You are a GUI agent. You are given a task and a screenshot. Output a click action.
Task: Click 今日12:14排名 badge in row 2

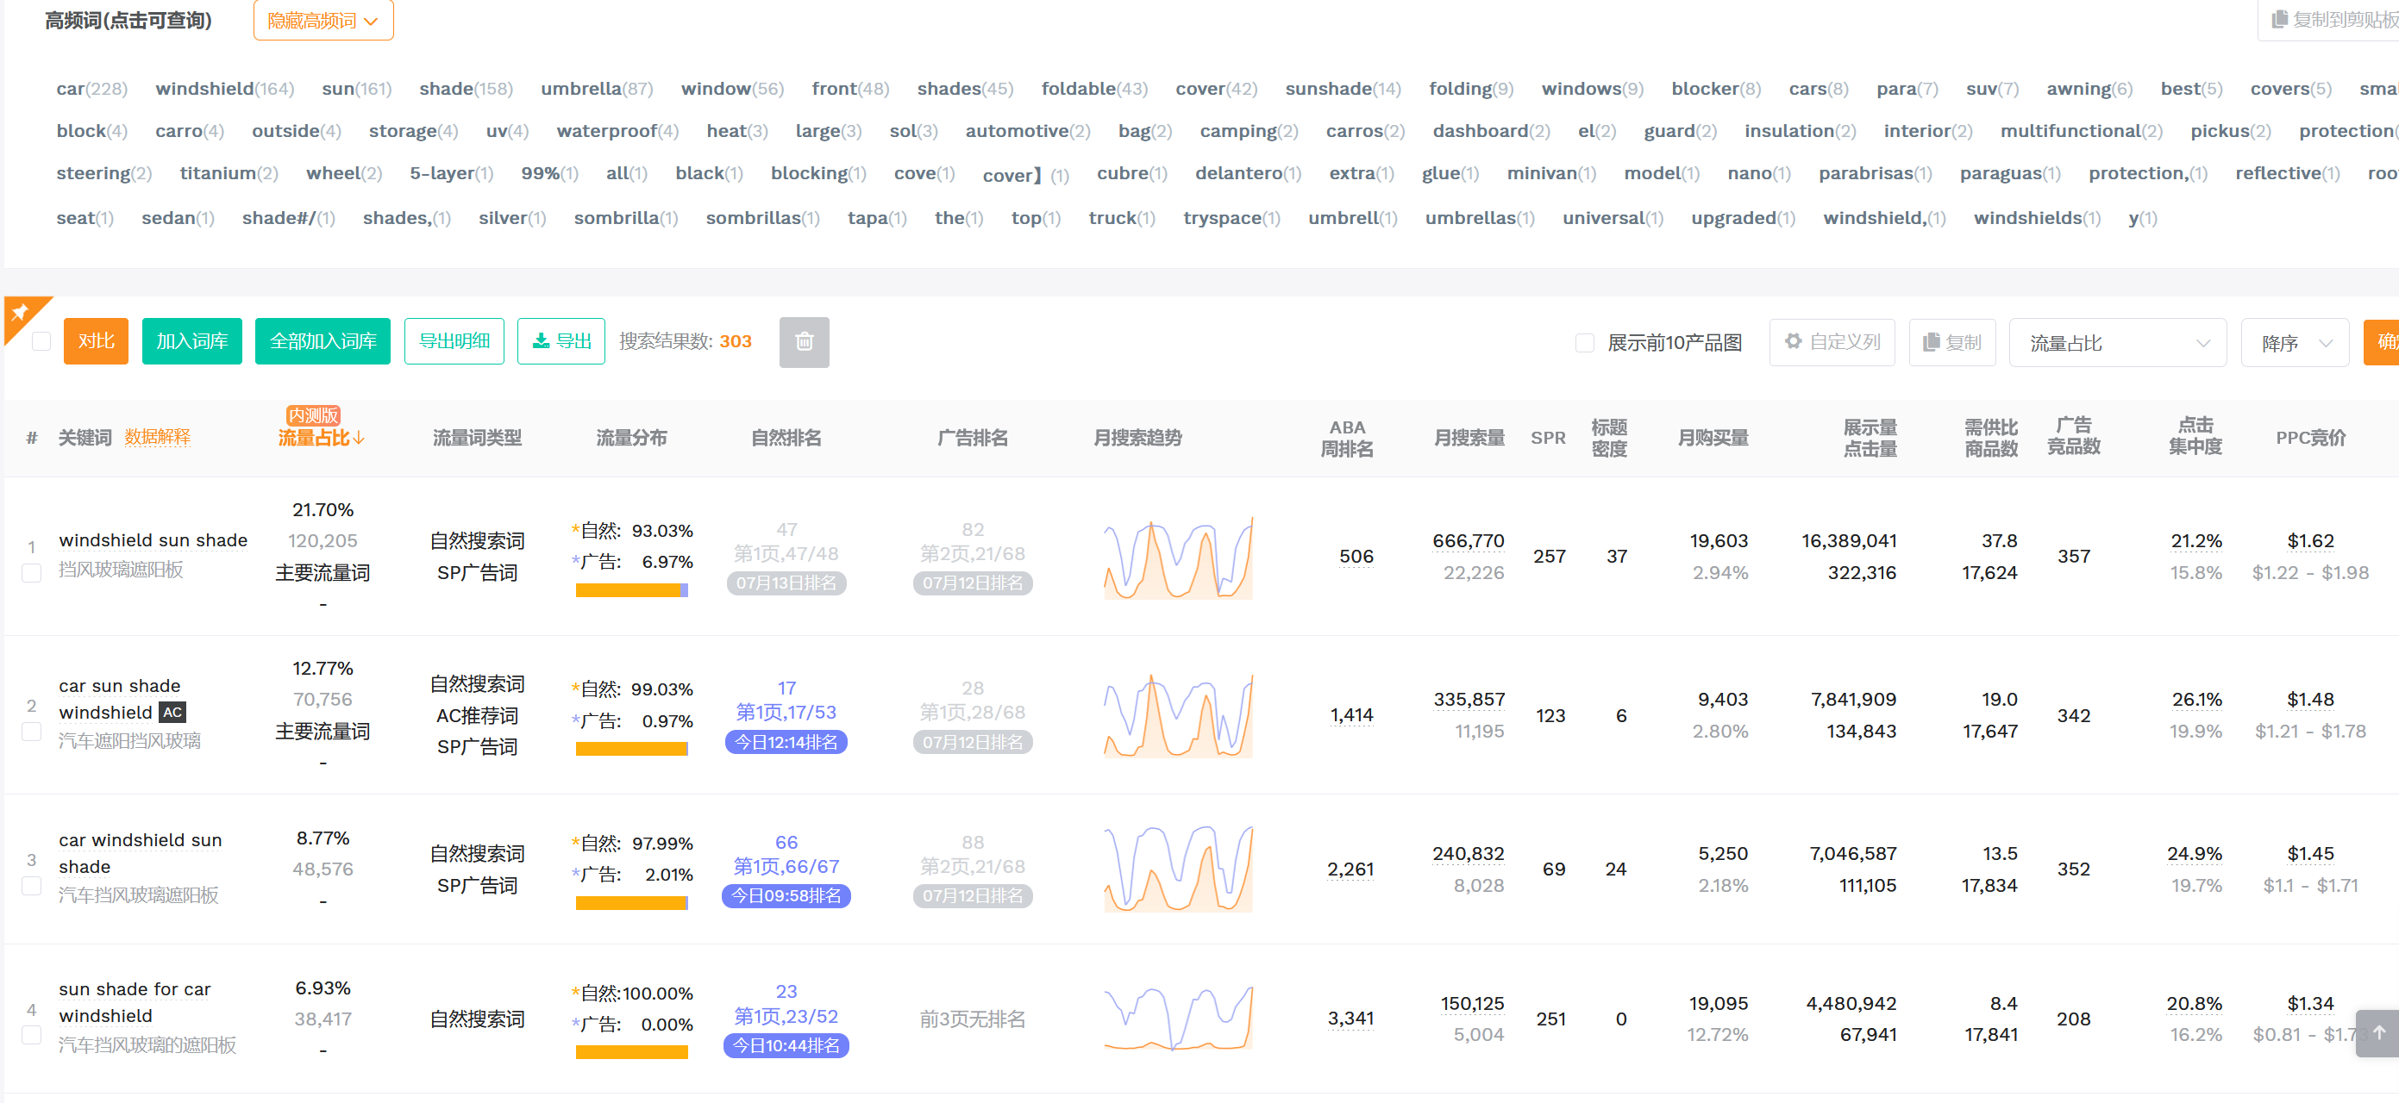point(786,742)
